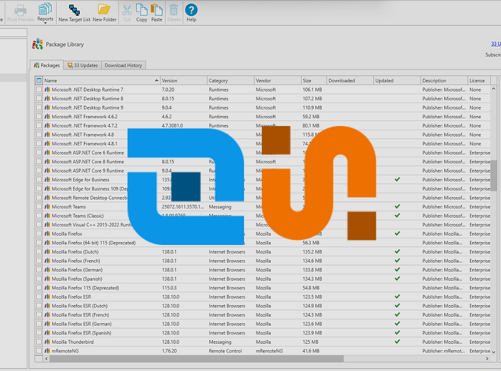Sort by the Downloaded column header

350,80
